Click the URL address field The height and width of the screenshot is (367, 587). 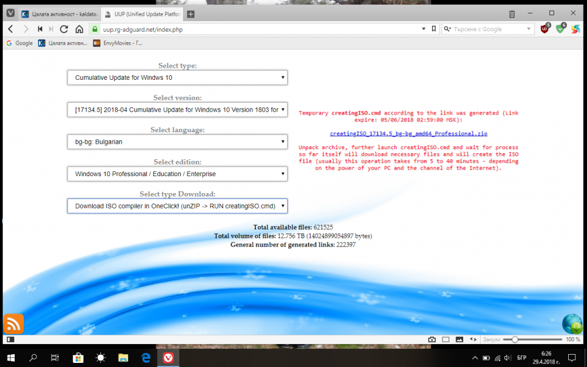pos(258,29)
